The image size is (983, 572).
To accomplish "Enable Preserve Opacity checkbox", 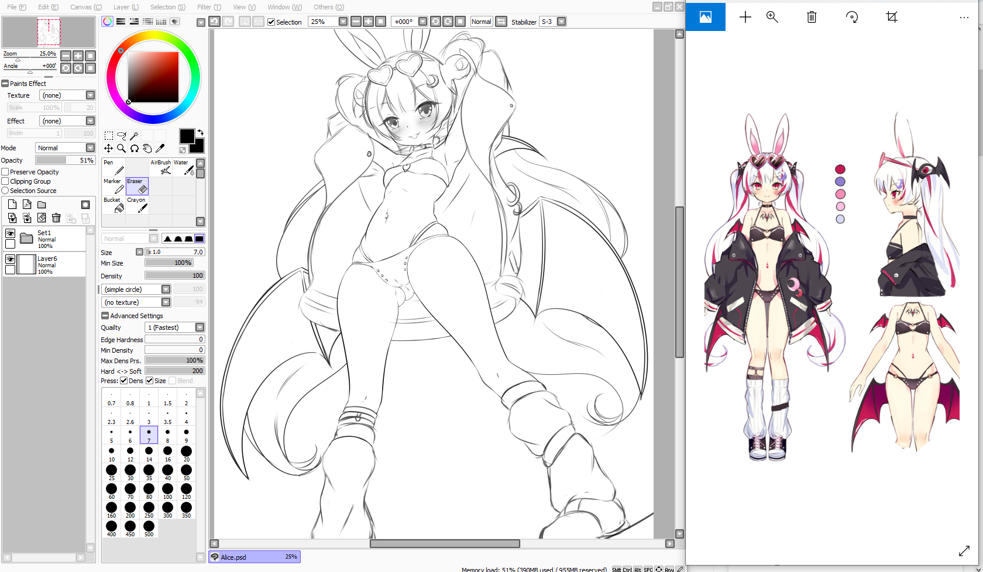I will 5,172.
